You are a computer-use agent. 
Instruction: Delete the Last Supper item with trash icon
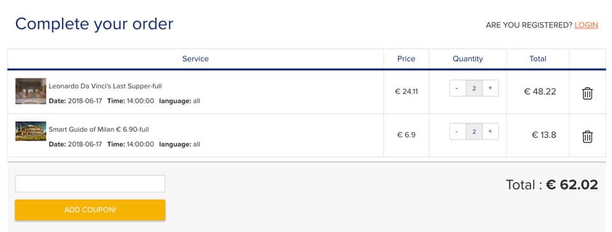pyautogui.click(x=587, y=93)
